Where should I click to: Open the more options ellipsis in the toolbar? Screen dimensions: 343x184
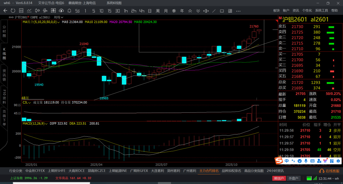(239, 11)
